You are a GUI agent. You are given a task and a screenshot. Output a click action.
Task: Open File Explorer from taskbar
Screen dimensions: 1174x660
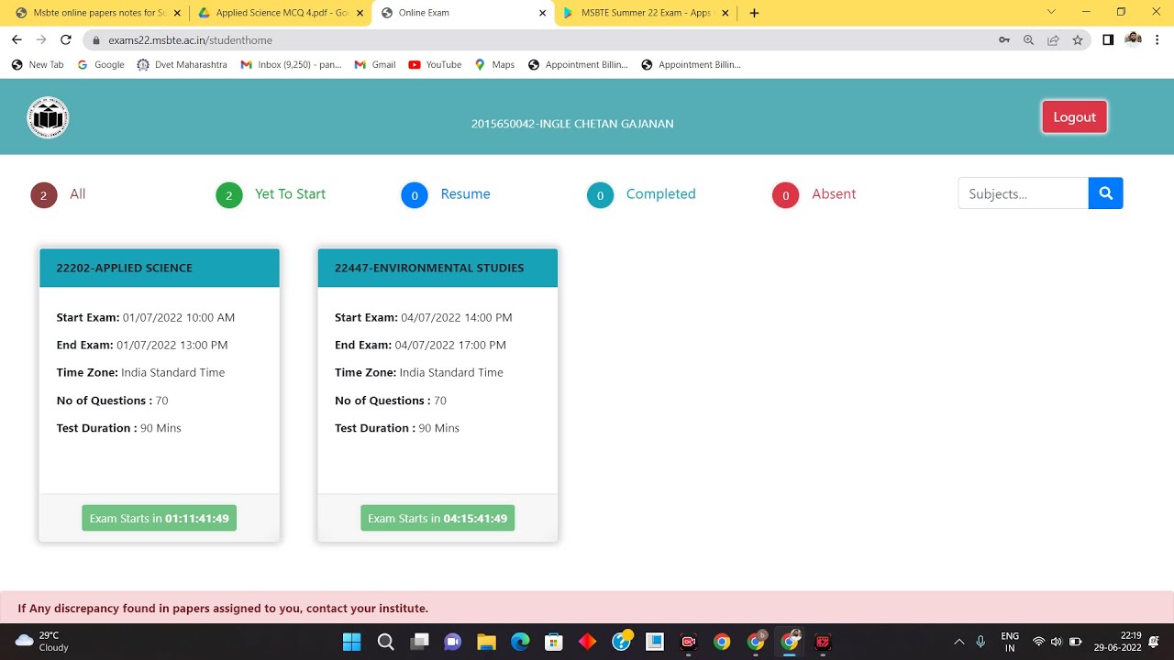[x=486, y=642]
